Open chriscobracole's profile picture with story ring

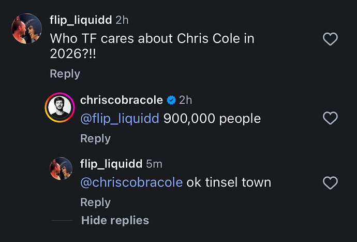pyautogui.click(x=60, y=108)
